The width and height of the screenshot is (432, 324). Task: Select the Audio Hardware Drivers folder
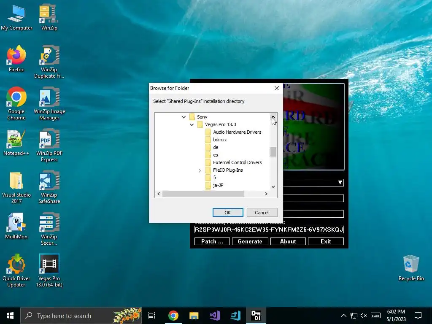[237, 132]
